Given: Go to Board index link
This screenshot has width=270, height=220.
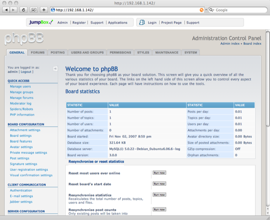Looking at the screenshot, I should (252, 44).
